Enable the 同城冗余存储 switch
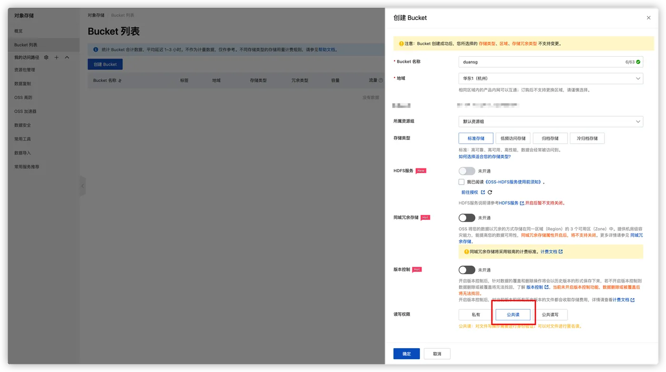 [x=467, y=218]
